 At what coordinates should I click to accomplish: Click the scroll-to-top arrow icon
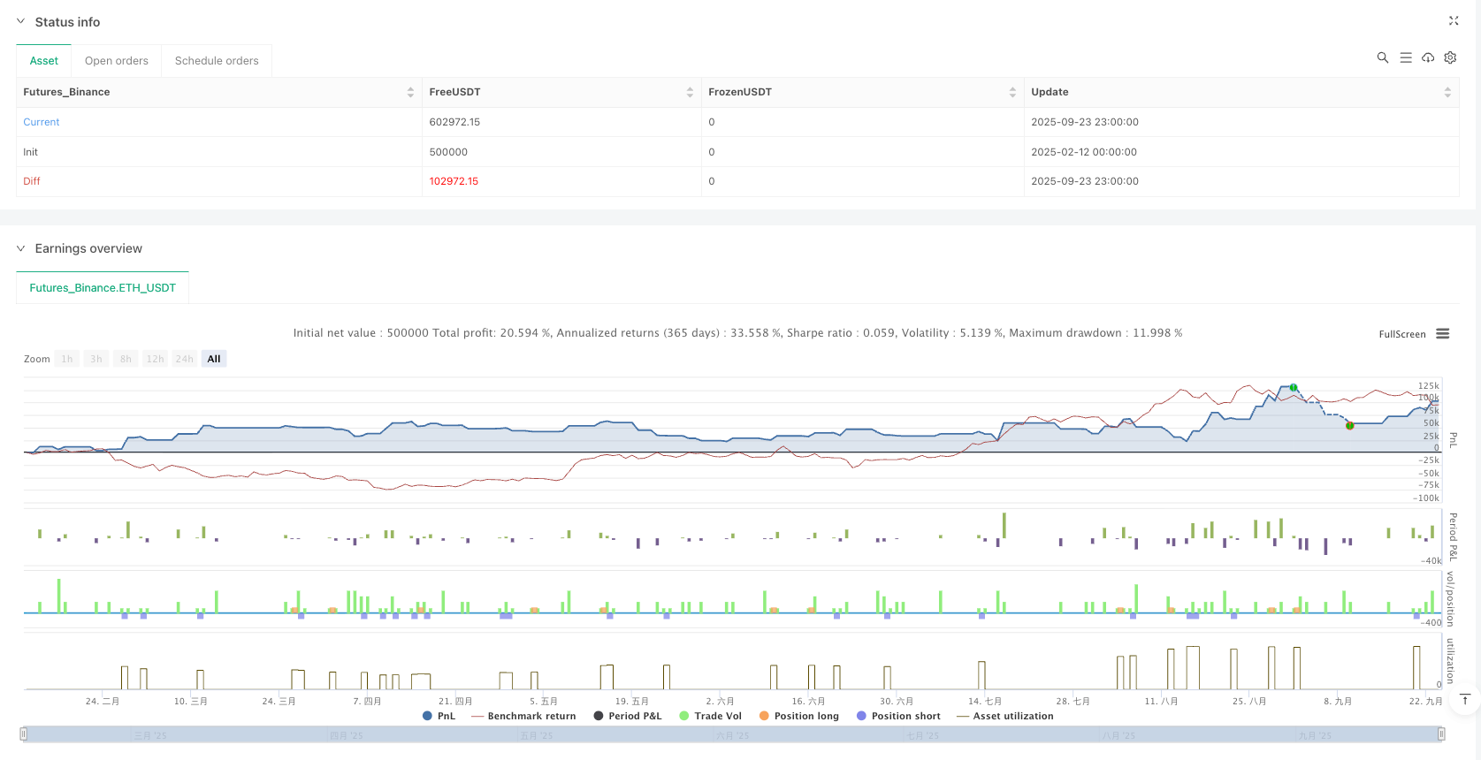[1464, 700]
